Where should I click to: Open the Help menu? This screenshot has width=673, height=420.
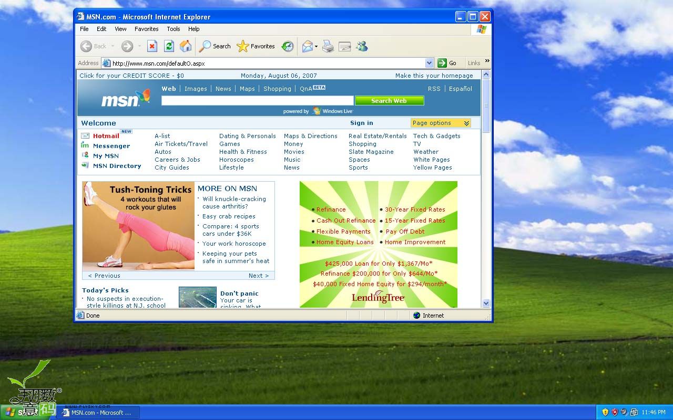(x=194, y=29)
